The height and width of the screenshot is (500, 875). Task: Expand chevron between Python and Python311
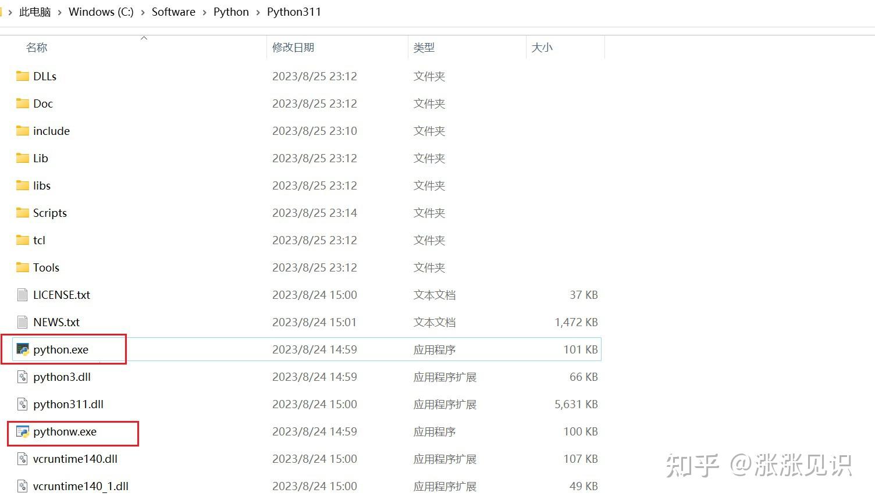pos(258,12)
